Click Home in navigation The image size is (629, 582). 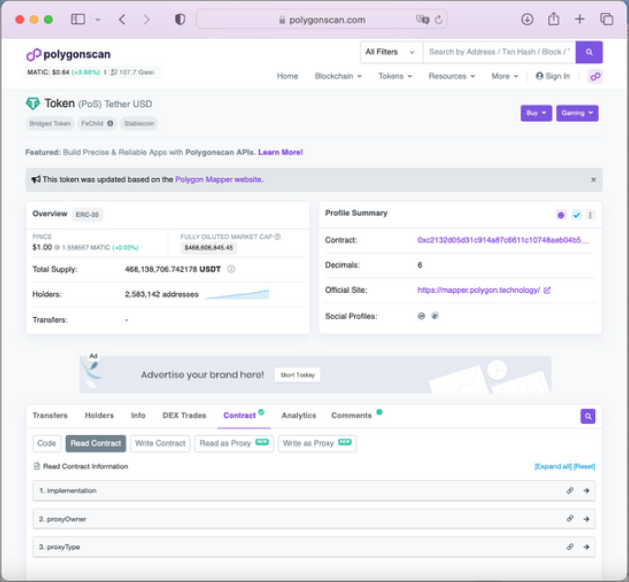(287, 76)
